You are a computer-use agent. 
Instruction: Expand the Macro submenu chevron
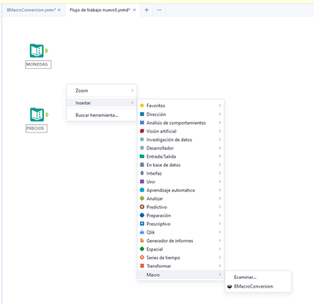tap(220, 274)
